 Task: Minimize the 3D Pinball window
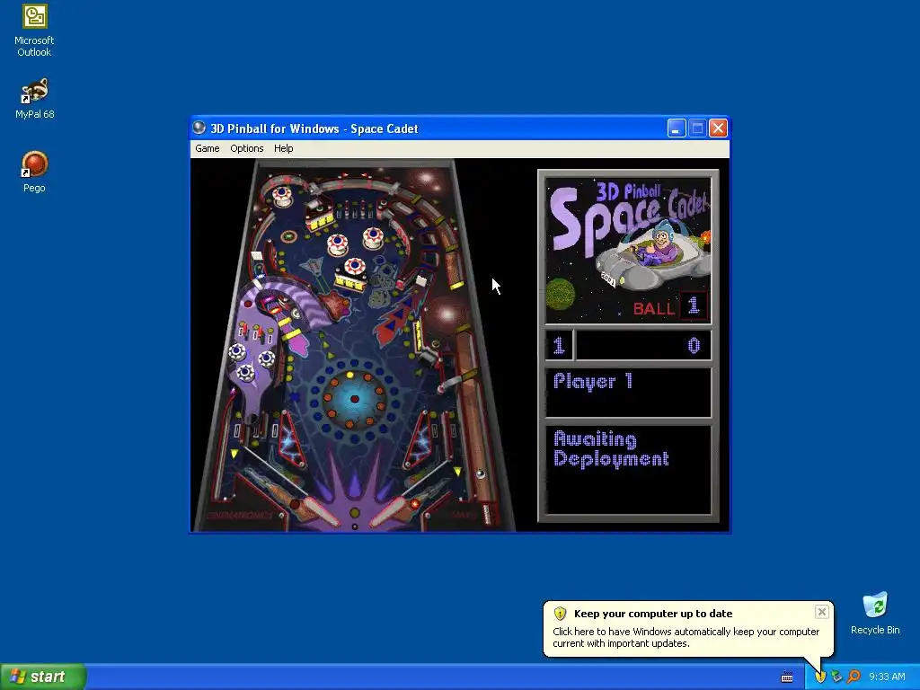[x=677, y=128]
